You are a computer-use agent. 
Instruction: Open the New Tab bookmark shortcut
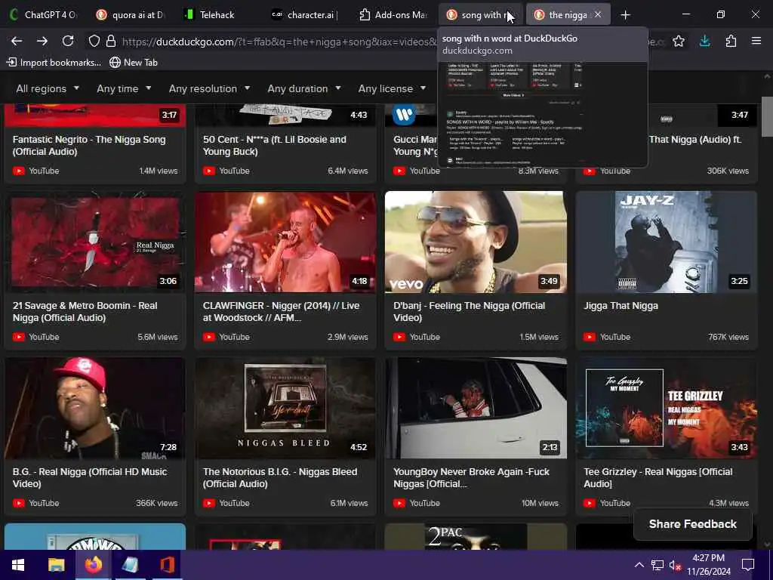point(134,62)
